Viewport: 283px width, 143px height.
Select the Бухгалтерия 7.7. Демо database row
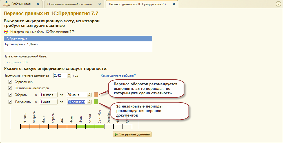point(78,44)
